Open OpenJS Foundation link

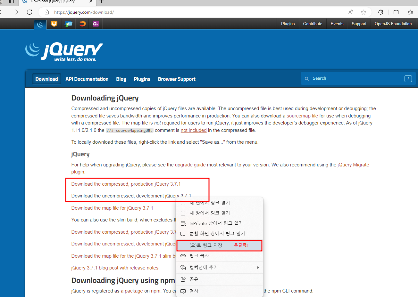click(x=393, y=24)
